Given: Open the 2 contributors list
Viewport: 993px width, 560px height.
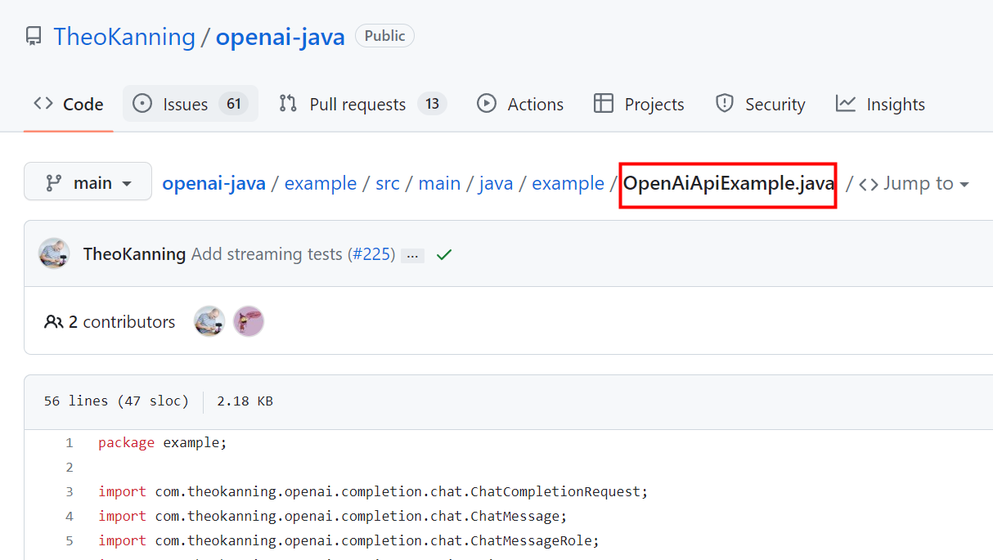Looking at the screenshot, I should [x=110, y=322].
